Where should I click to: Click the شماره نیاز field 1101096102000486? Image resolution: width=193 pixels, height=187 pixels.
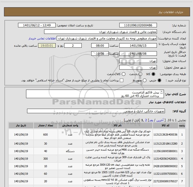coord(138,25)
